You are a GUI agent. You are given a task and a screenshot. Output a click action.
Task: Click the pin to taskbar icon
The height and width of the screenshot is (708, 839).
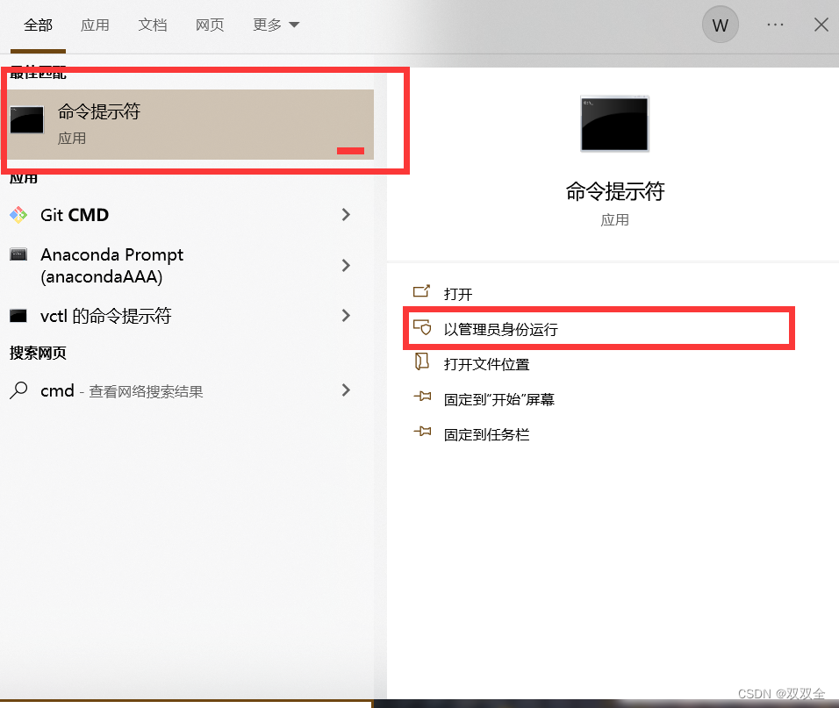[x=422, y=431]
